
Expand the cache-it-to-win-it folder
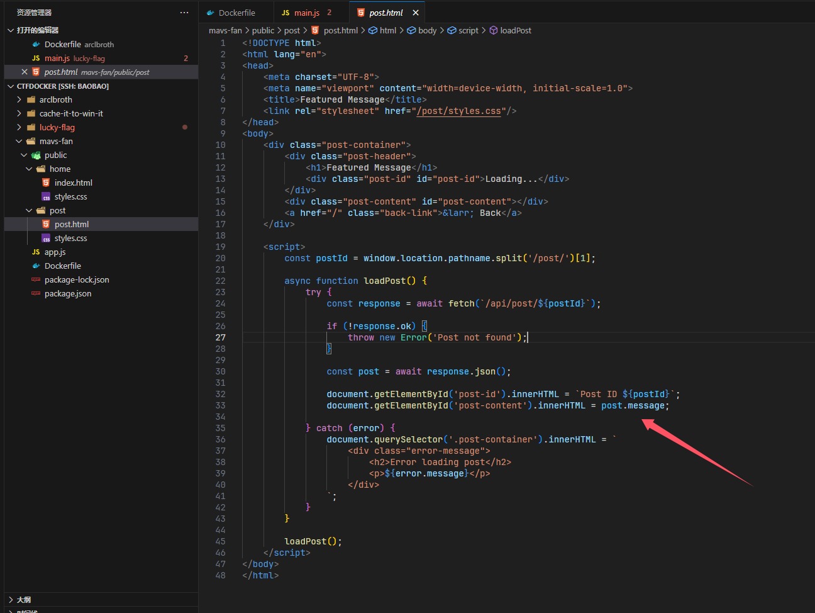[71, 113]
